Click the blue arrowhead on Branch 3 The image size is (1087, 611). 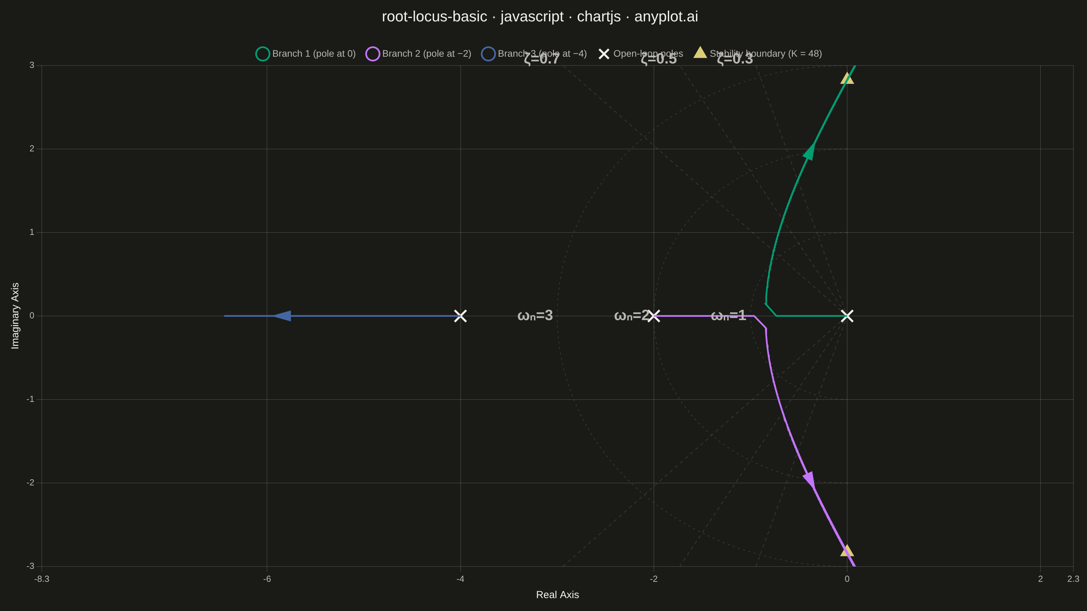(x=282, y=316)
